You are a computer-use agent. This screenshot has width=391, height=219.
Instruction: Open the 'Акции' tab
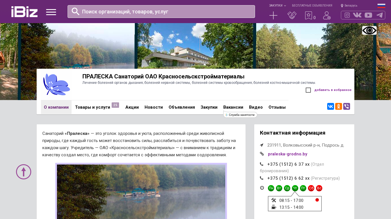click(x=132, y=107)
